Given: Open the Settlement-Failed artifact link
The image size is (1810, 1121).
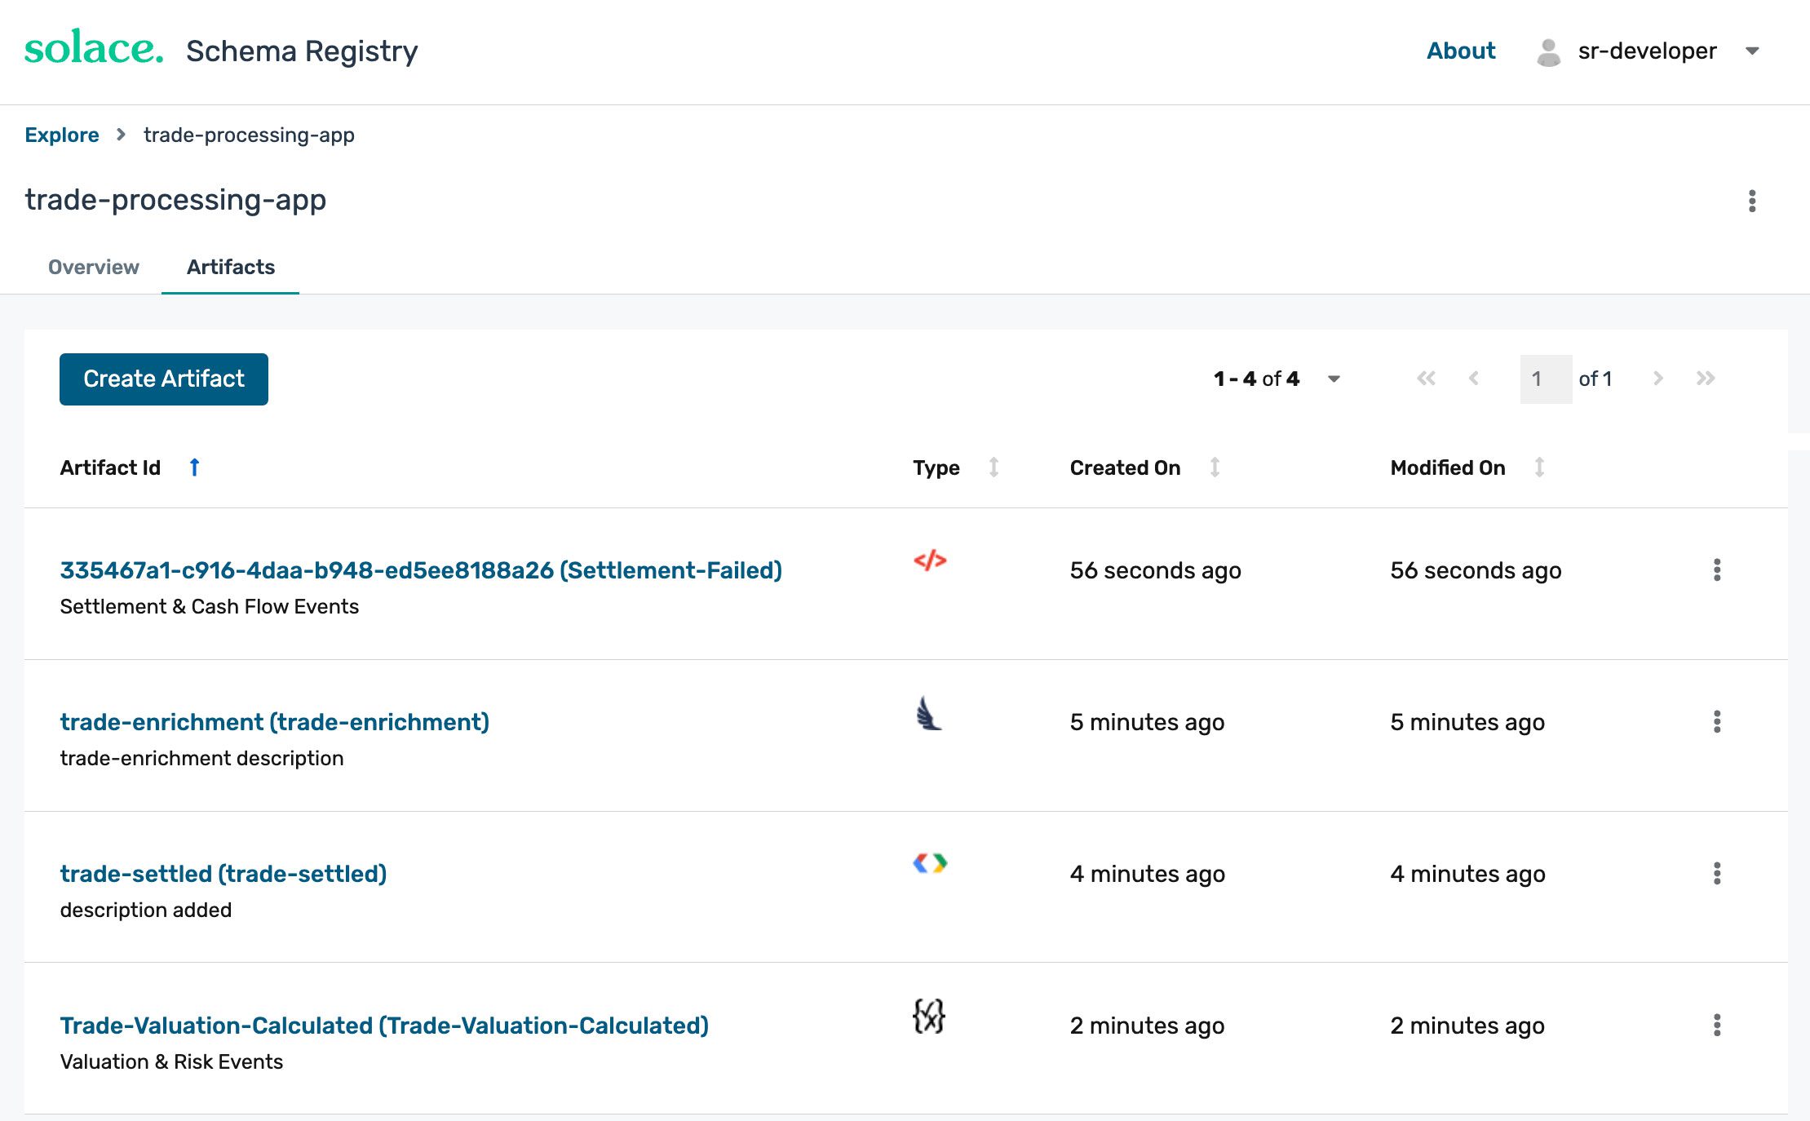Looking at the screenshot, I should click(x=421, y=570).
